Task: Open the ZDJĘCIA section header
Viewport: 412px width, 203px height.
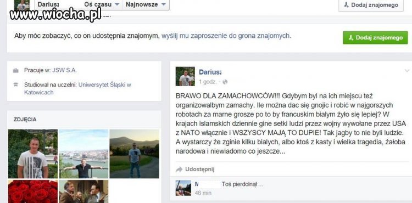Action: tap(25, 120)
